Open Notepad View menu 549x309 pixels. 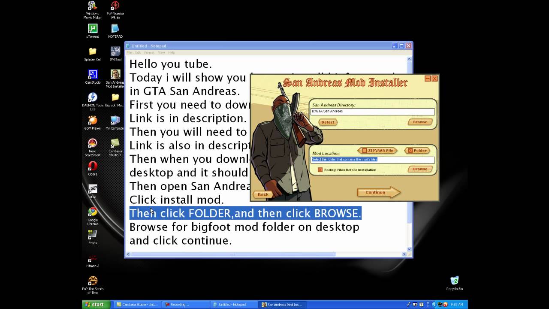tap(161, 52)
